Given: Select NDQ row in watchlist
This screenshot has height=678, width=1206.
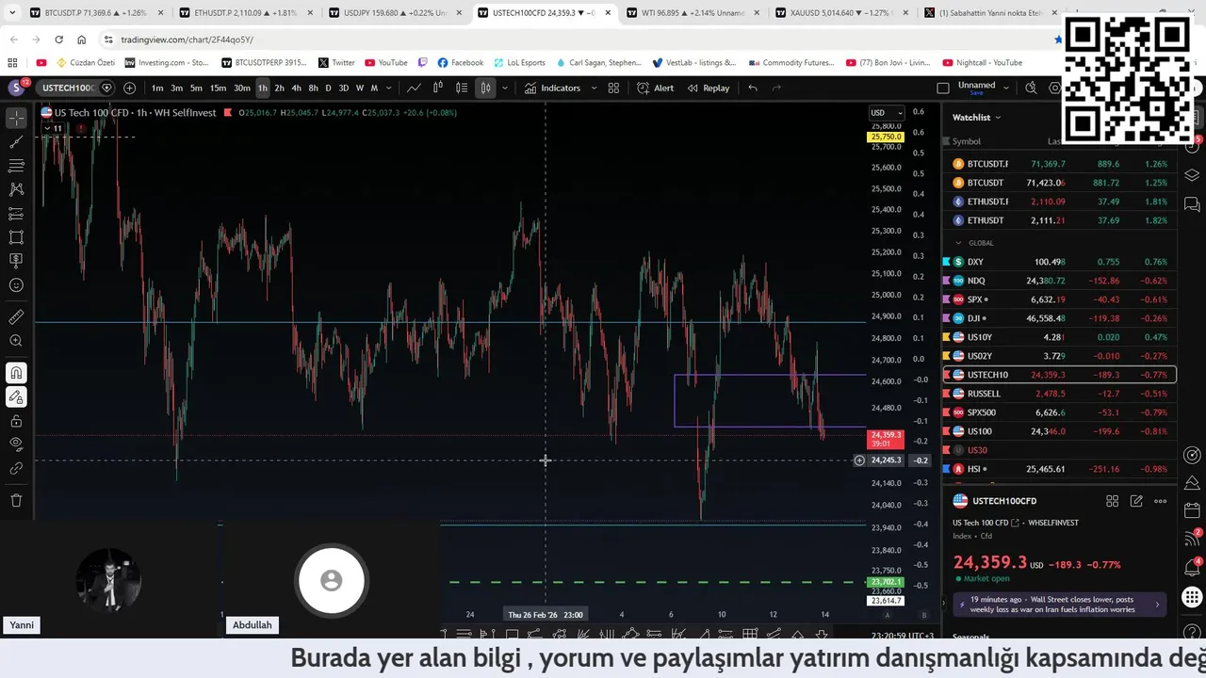Looking at the screenshot, I should pyautogui.click(x=1060, y=281).
